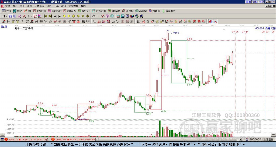
Task: Step chart right with black arrow
Action: point(60,16)
